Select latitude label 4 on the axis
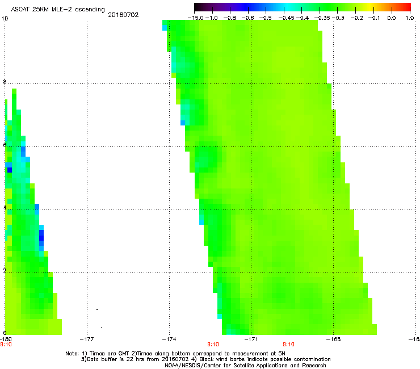Screen dimensions: 420x369 (x=5, y=207)
